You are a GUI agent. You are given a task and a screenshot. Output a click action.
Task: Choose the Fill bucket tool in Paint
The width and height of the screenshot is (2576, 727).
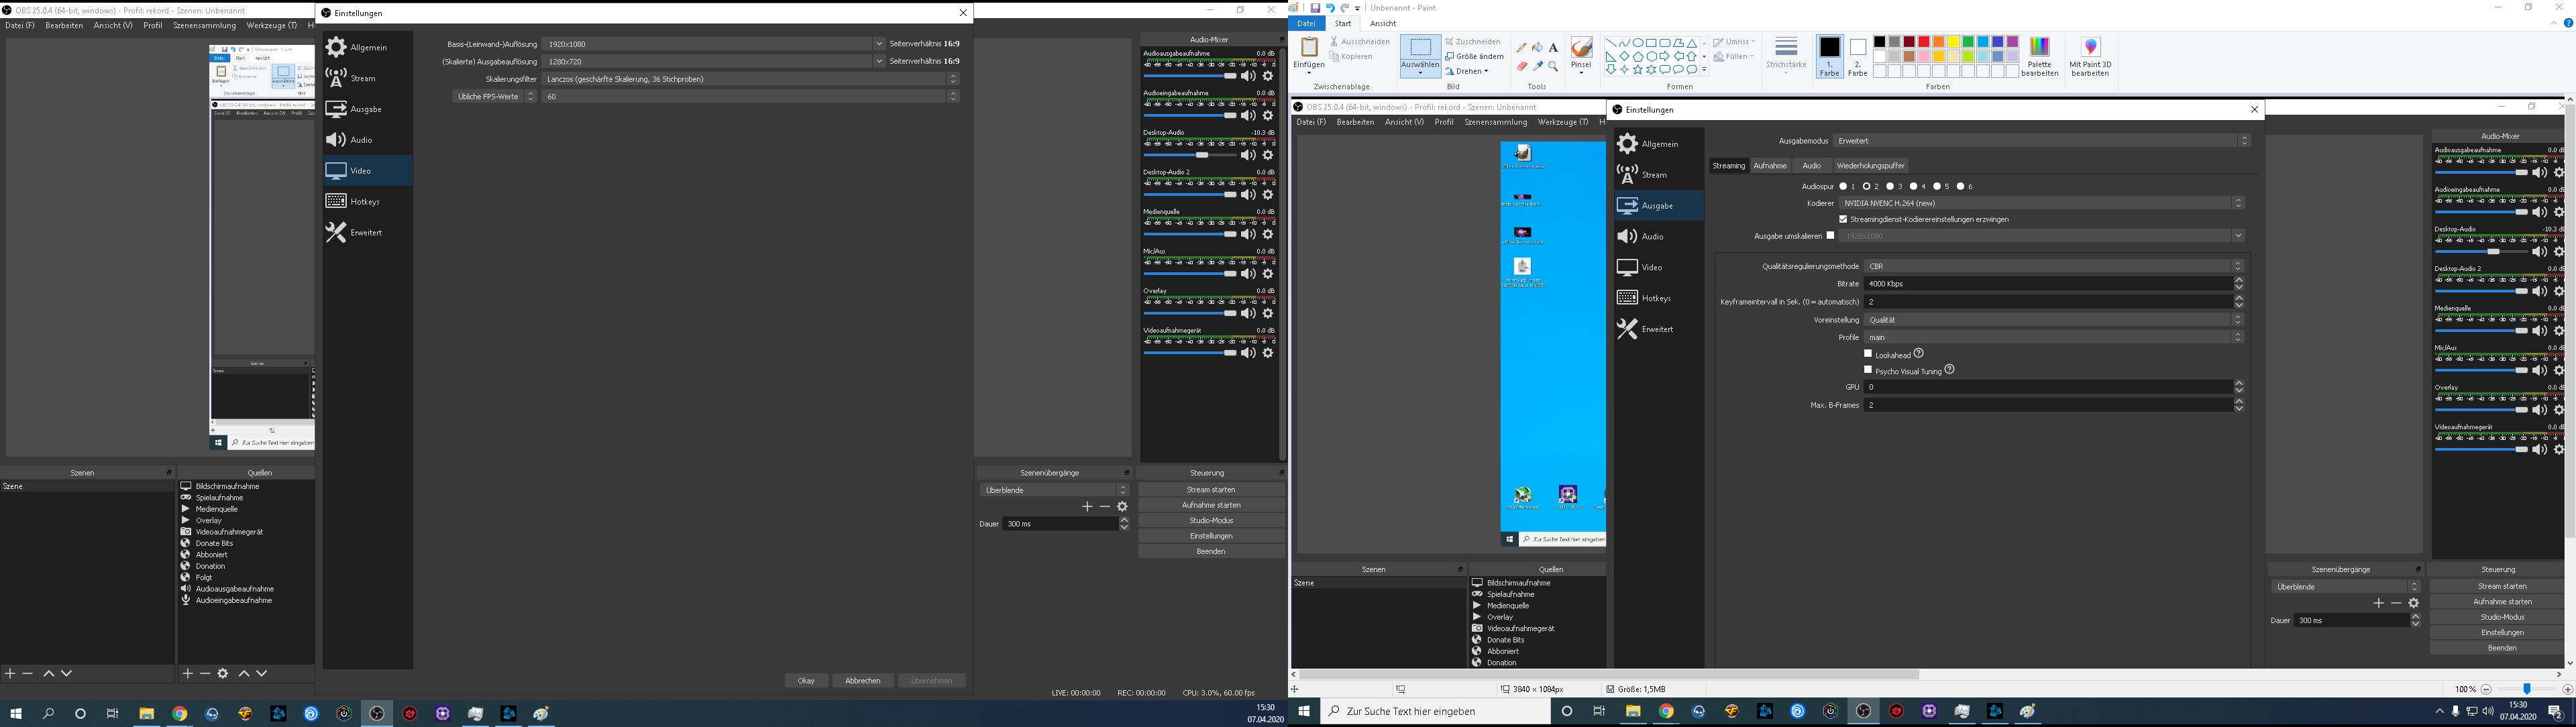1537,47
